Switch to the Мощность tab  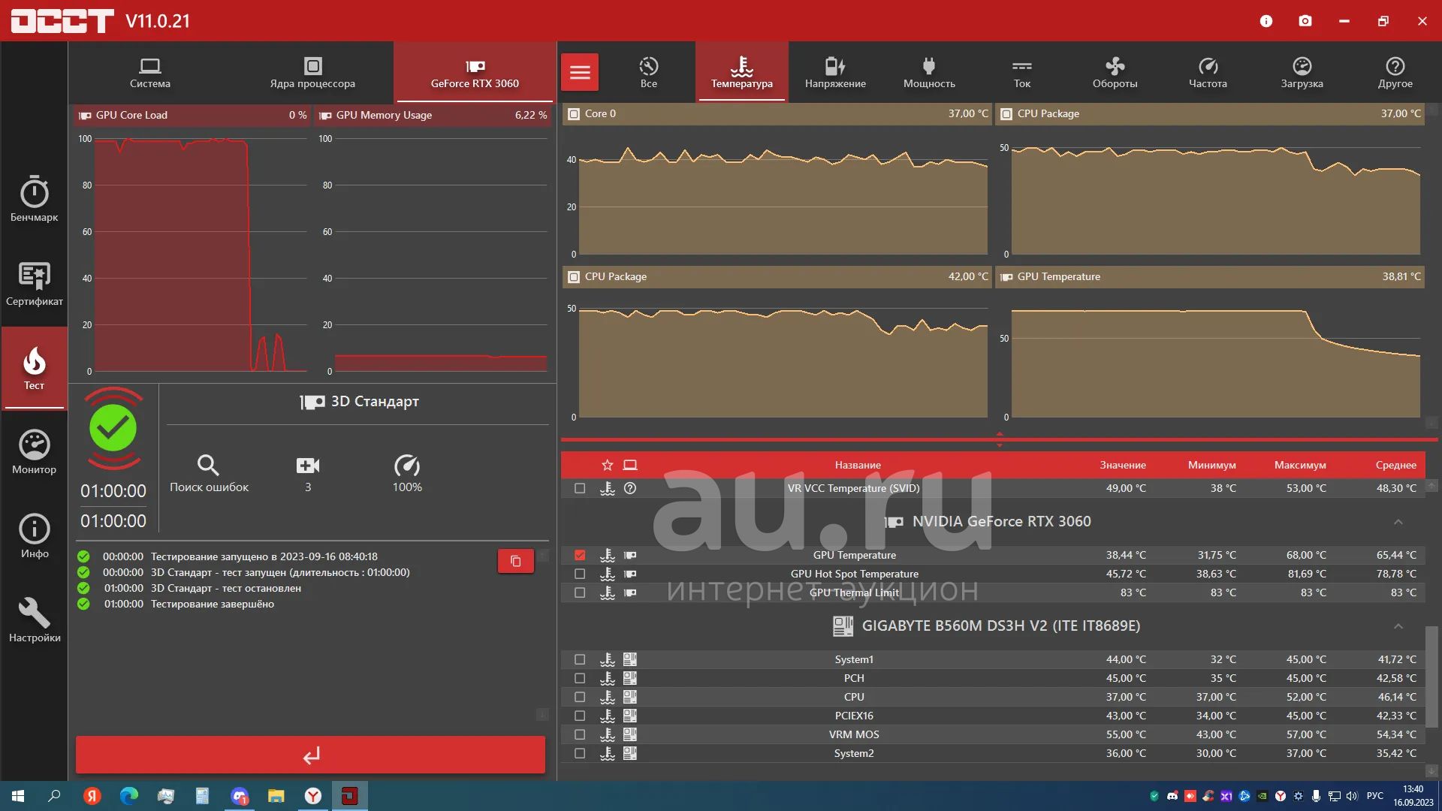point(929,73)
